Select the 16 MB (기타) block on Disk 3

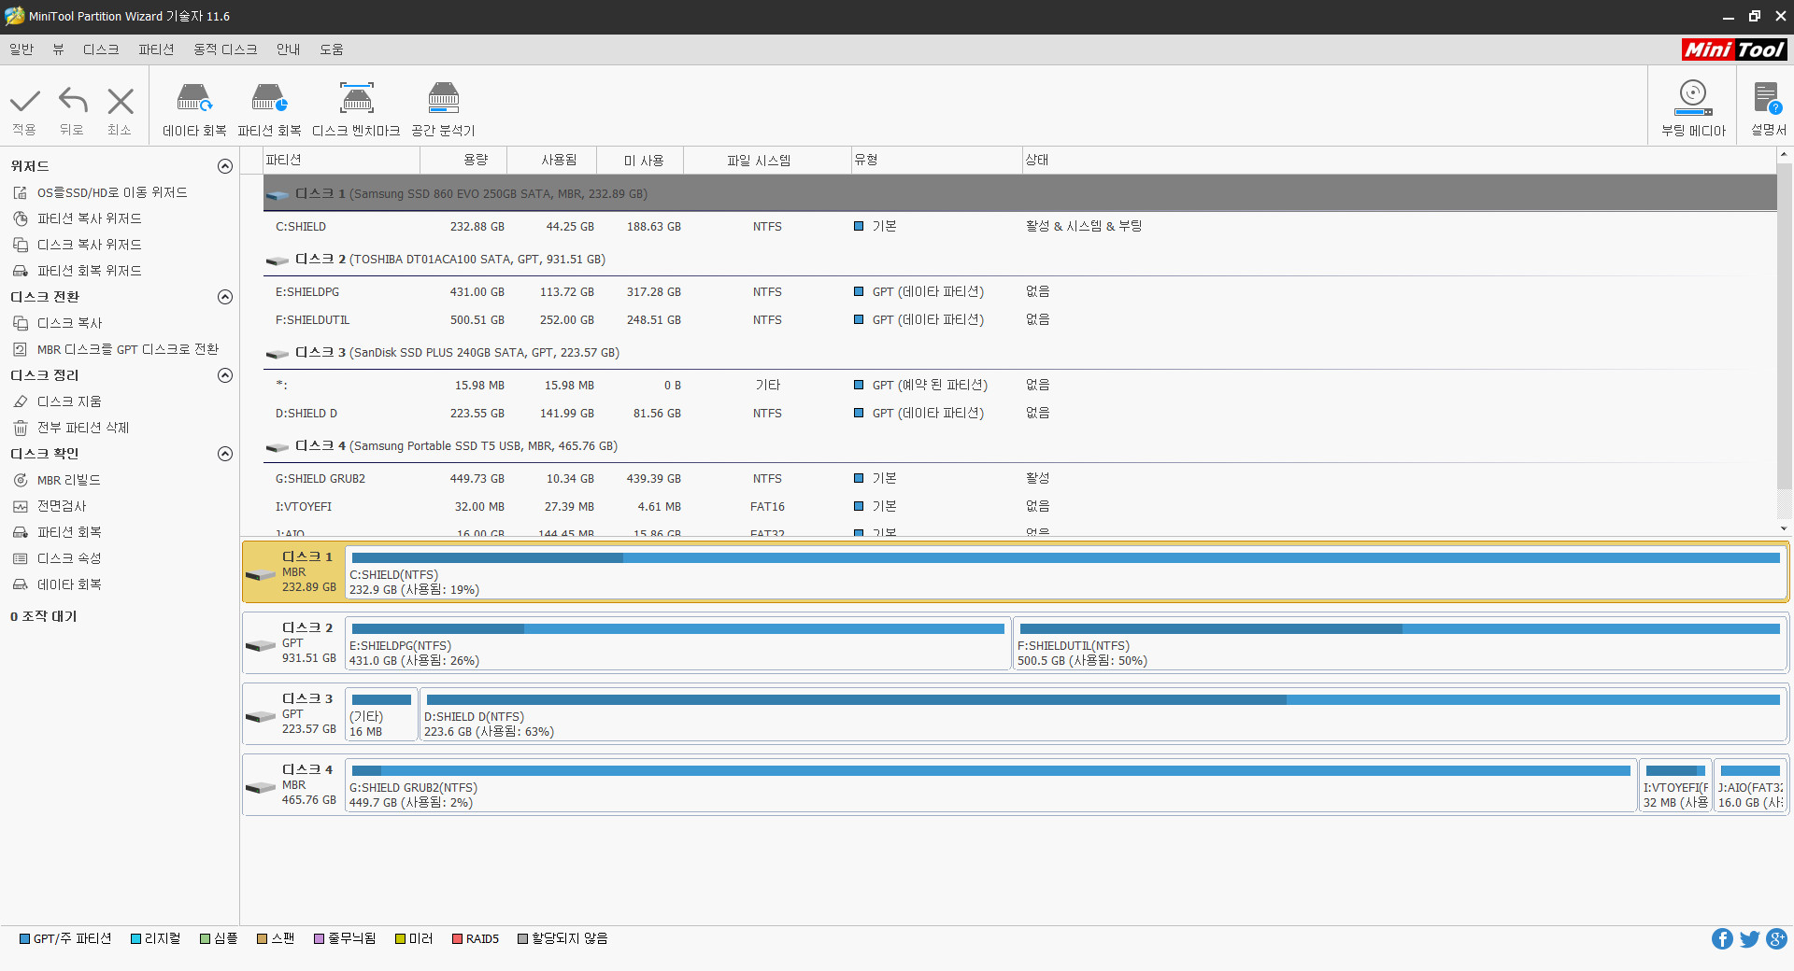pos(381,714)
